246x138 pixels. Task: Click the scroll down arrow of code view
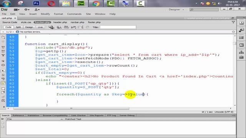click(x=235, y=105)
